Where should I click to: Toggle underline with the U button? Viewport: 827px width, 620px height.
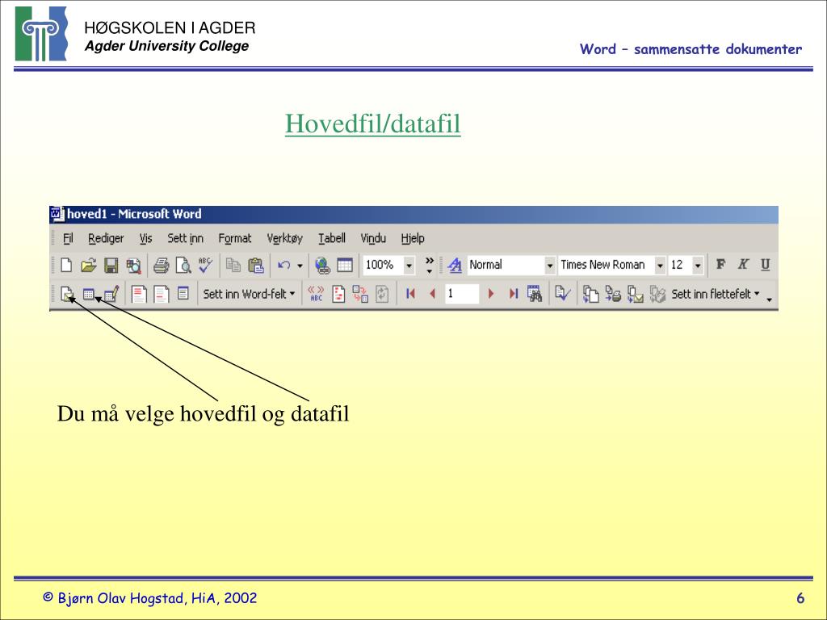[x=765, y=264]
